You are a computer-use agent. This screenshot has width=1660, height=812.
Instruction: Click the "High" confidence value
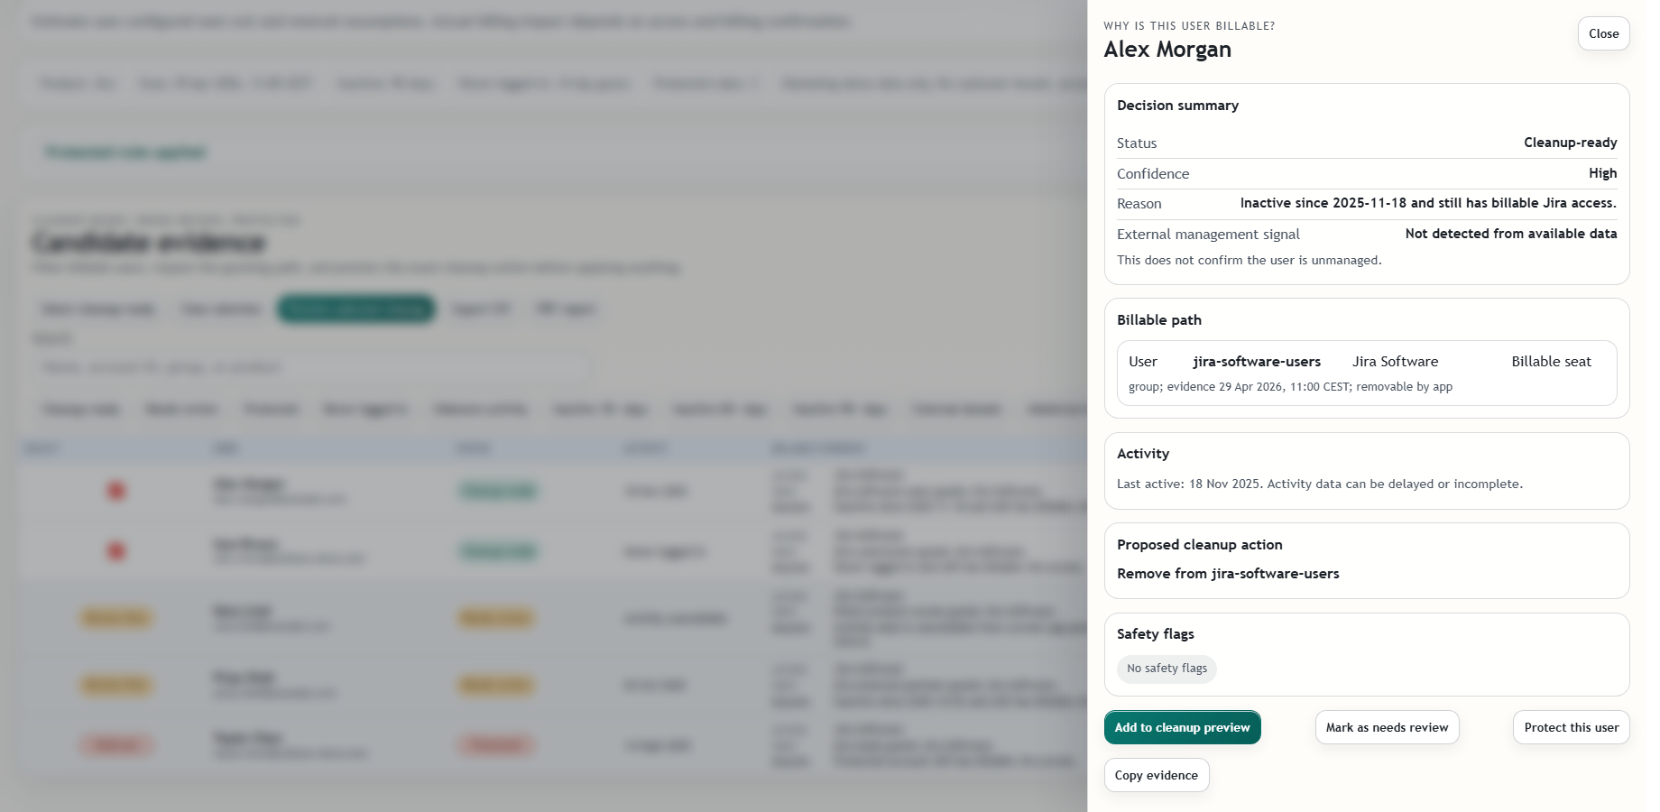click(1603, 172)
